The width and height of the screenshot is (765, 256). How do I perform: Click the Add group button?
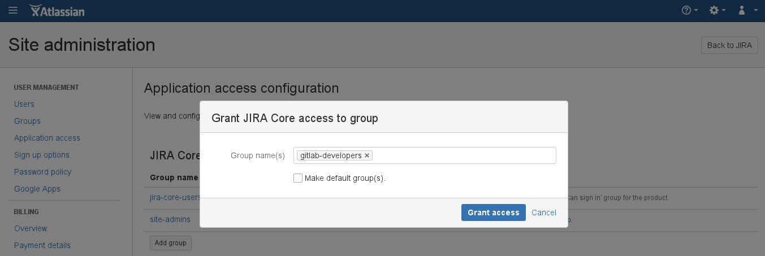pos(171,242)
